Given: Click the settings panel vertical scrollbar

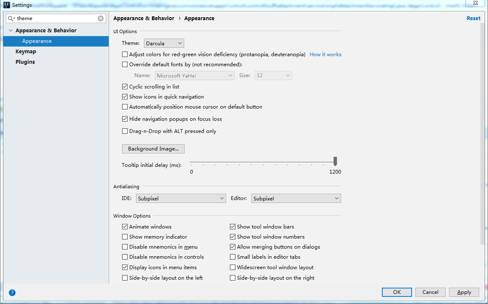Looking at the screenshot, I should (x=483, y=134).
